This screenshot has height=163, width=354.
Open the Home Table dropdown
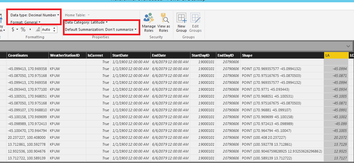[x=77, y=15]
